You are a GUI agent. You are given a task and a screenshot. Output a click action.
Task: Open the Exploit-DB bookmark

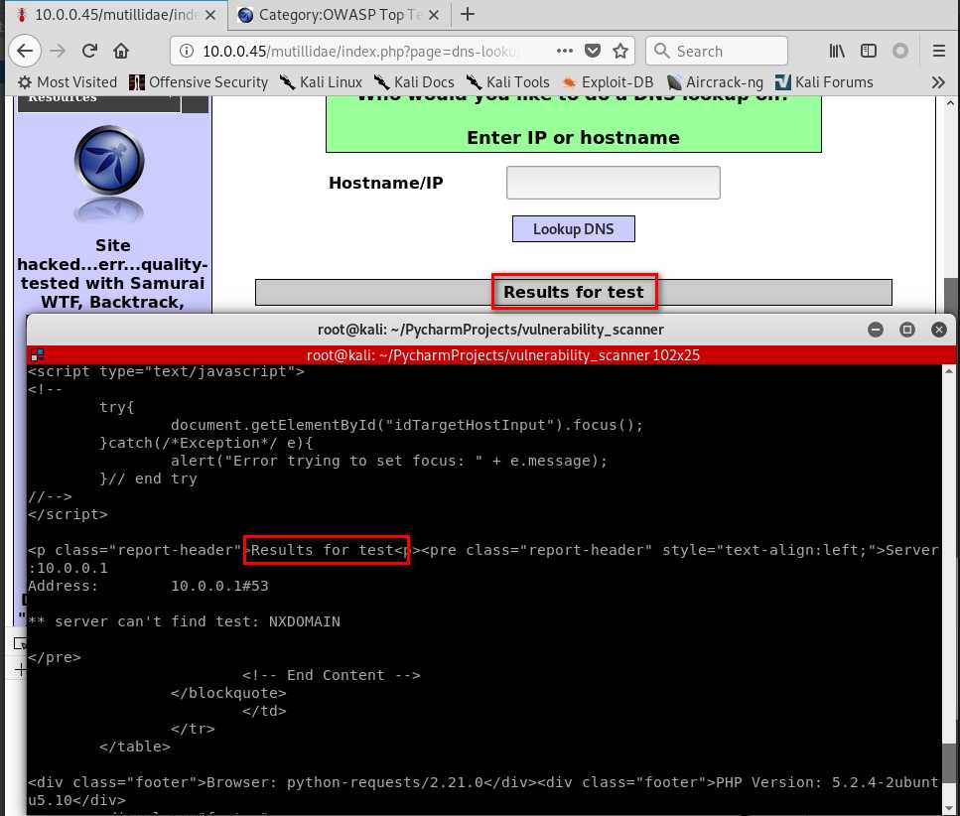608,82
